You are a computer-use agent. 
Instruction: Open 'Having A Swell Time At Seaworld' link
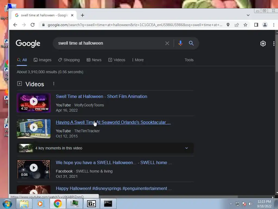[x=113, y=122]
